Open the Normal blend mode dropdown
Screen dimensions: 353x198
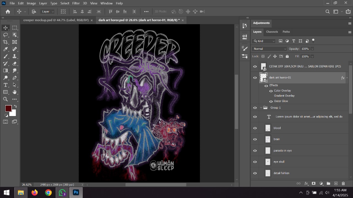pyautogui.click(x=269, y=49)
